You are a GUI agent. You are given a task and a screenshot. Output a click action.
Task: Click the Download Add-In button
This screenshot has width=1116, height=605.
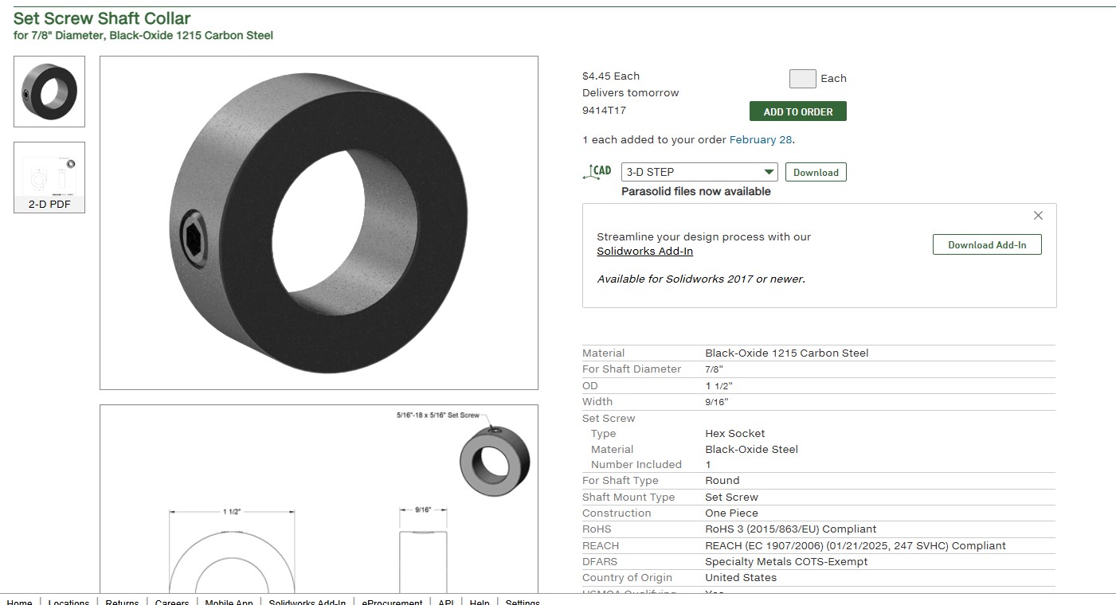click(x=986, y=245)
